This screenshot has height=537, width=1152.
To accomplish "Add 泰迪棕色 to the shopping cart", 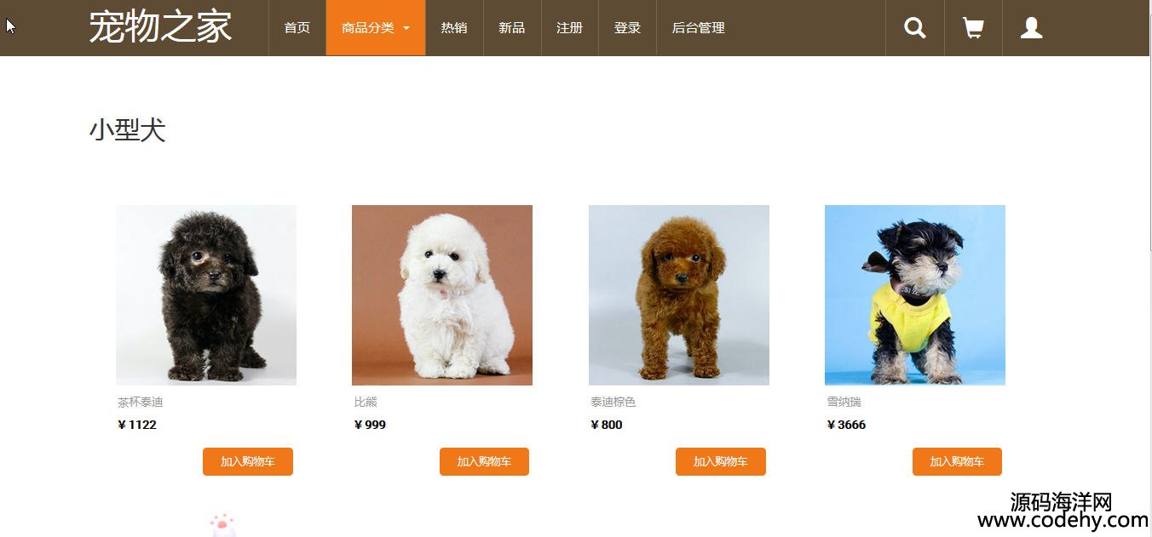I will (721, 461).
